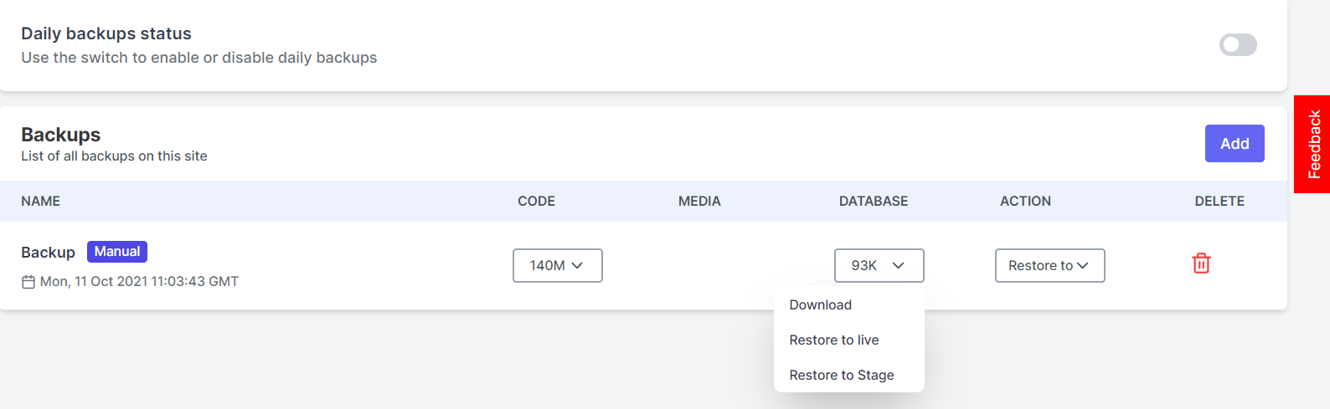This screenshot has height=409, width=1330.
Task: Click 'List of all backups on this site' text
Action: [114, 156]
